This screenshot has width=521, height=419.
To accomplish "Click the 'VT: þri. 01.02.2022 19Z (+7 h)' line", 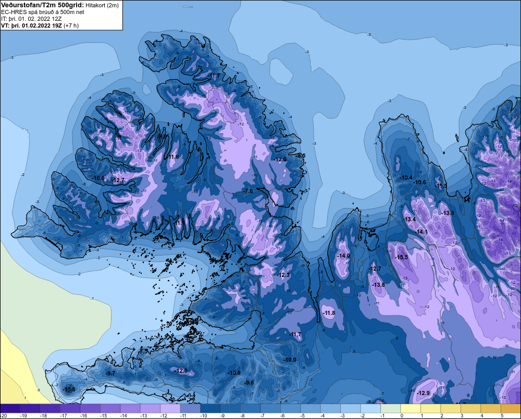I will [x=40, y=26].
